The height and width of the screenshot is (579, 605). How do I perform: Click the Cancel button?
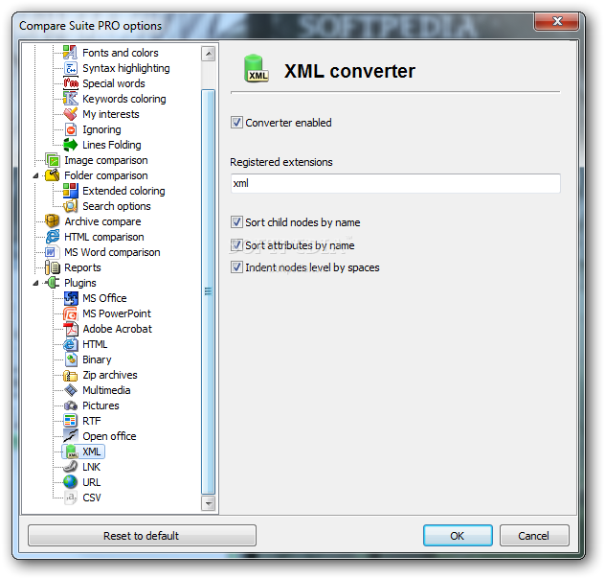pyautogui.click(x=534, y=535)
